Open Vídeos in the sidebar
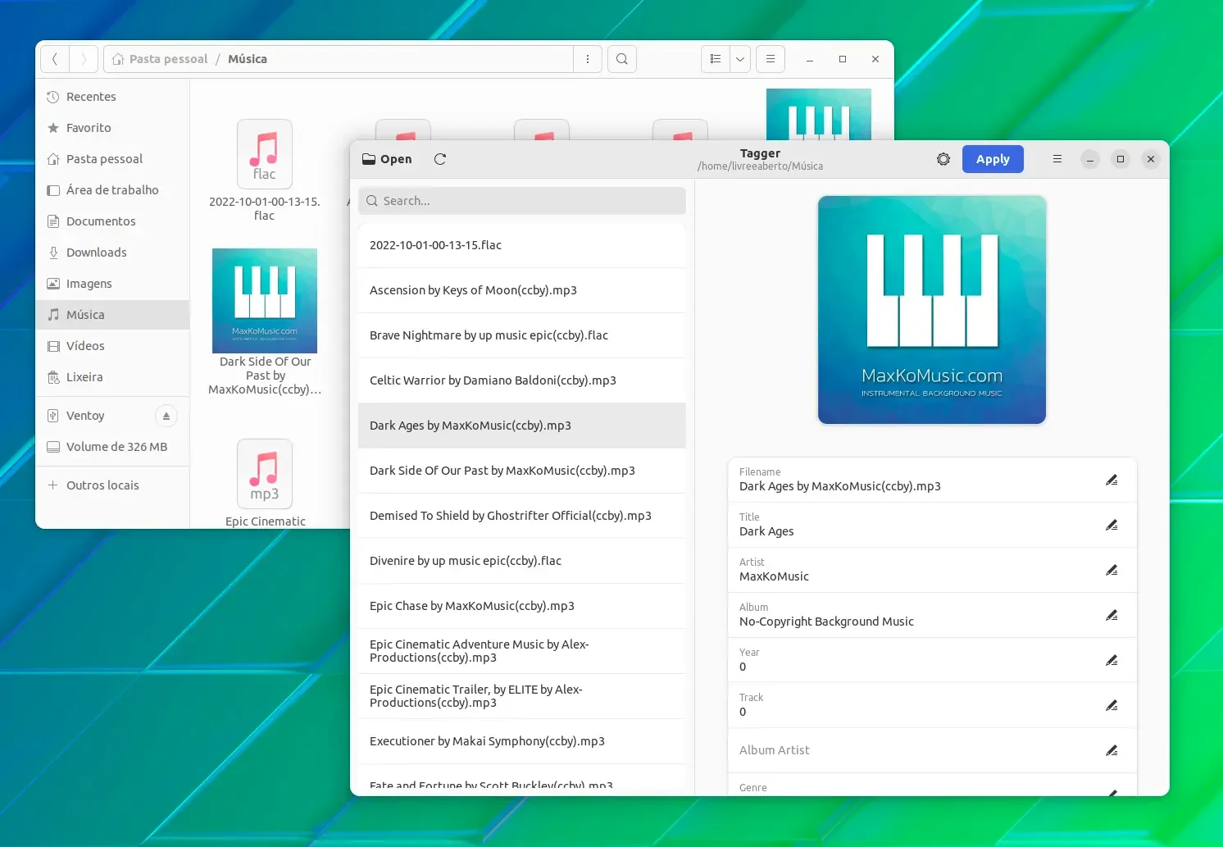The height and width of the screenshot is (847, 1223). [x=113, y=346]
